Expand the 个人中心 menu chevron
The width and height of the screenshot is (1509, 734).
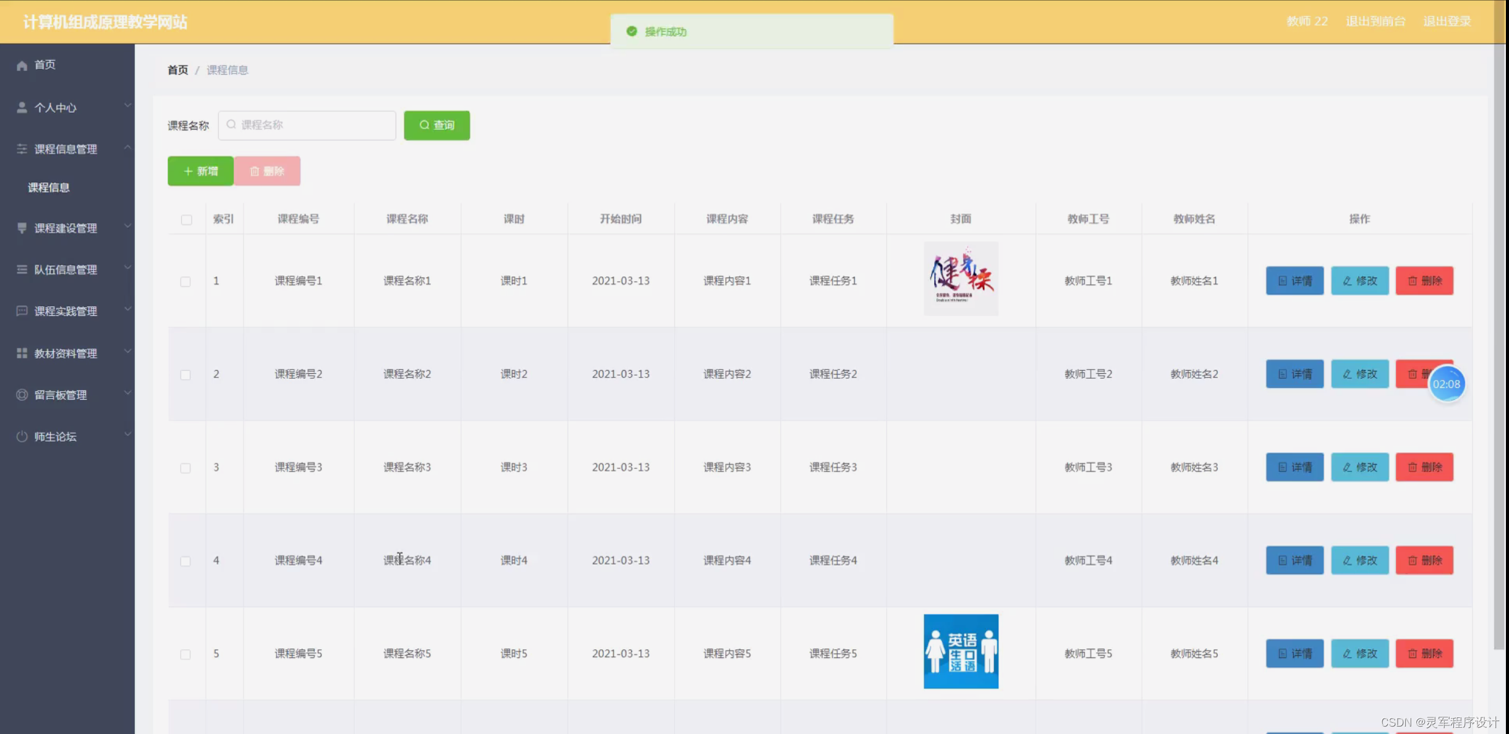point(127,106)
